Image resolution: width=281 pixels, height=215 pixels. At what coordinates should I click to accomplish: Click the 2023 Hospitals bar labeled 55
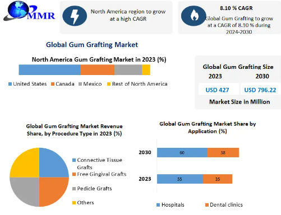(180, 179)
